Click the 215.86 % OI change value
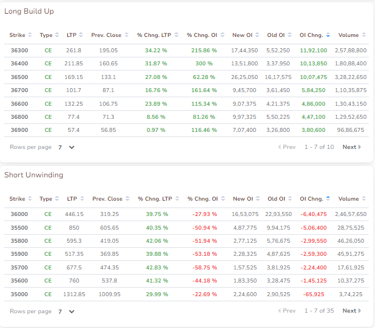 coord(204,51)
